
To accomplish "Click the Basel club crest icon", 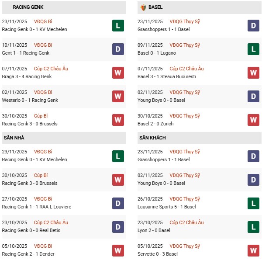I will click(143, 7).
